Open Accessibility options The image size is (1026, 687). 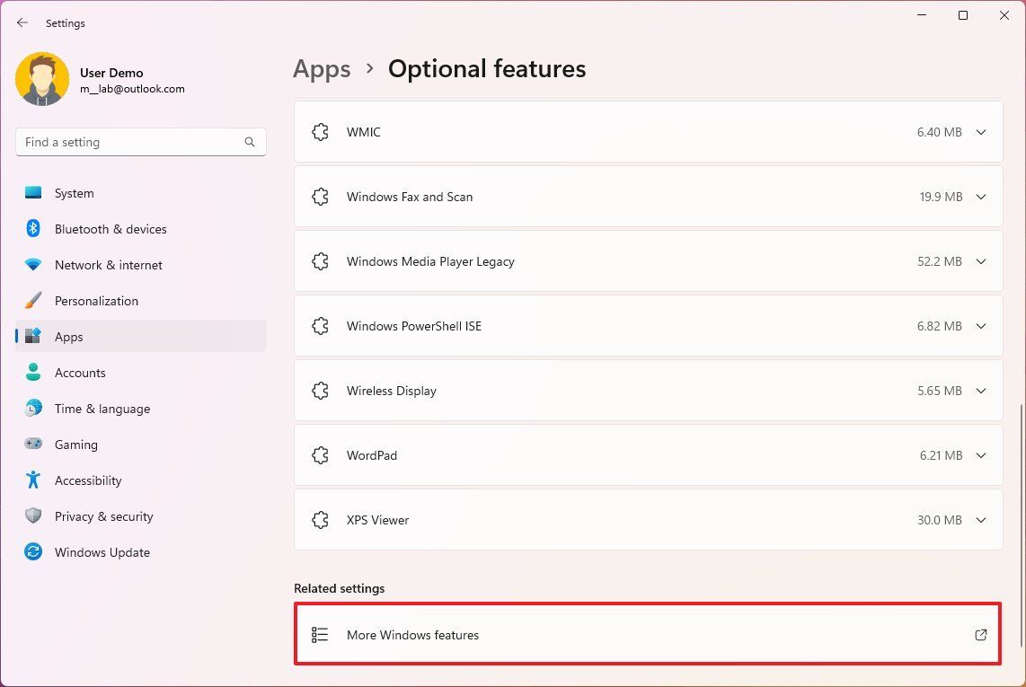(x=87, y=480)
